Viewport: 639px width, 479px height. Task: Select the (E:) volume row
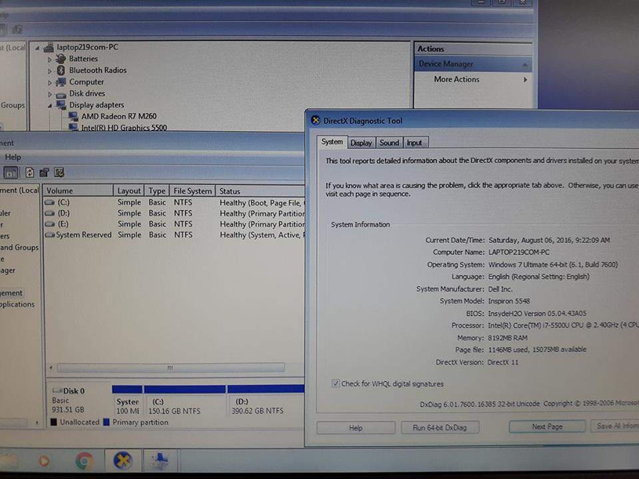coord(174,224)
